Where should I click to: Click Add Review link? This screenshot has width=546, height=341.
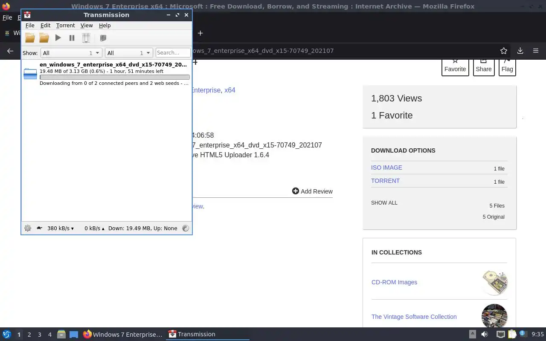312,191
